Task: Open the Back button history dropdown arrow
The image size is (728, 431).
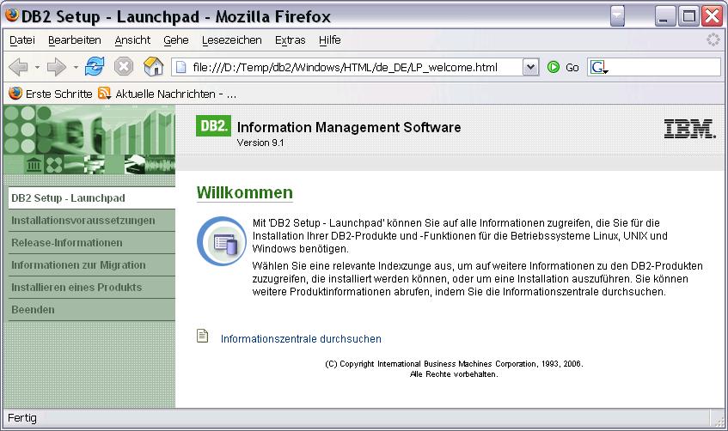Action: click(x=37, y=68)
